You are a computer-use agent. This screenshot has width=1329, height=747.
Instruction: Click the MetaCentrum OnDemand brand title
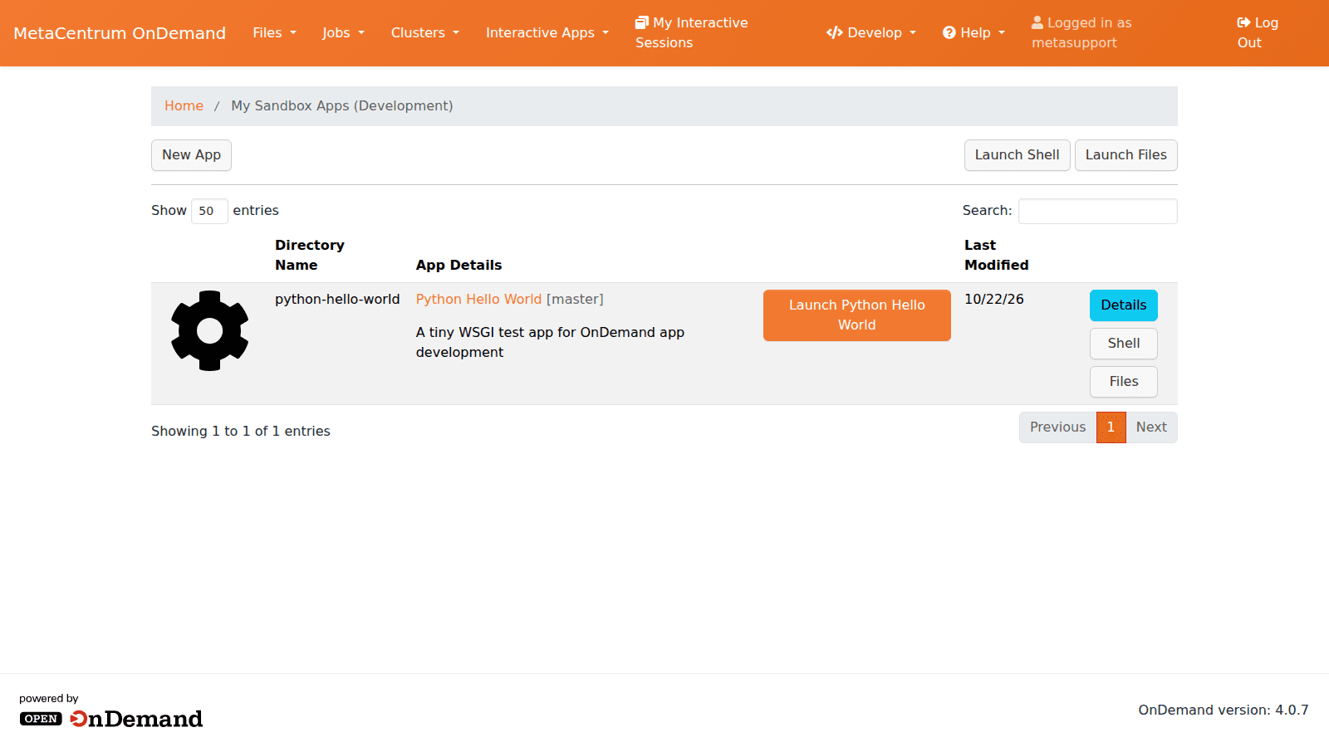(x=120, y=33)
